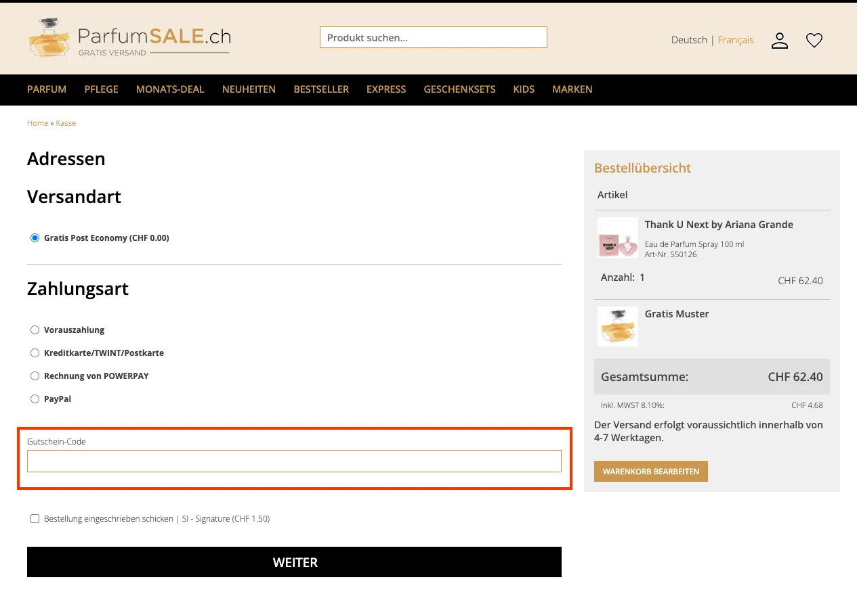Click the Gratis Muster item title
The image size is (857, 609).
pos(677,314)
